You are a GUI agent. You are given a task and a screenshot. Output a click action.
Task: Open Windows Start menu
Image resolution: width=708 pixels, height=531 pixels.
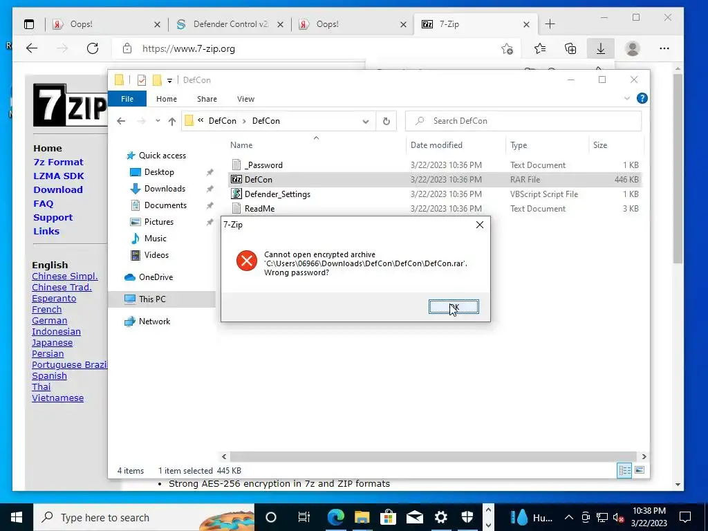17,517
